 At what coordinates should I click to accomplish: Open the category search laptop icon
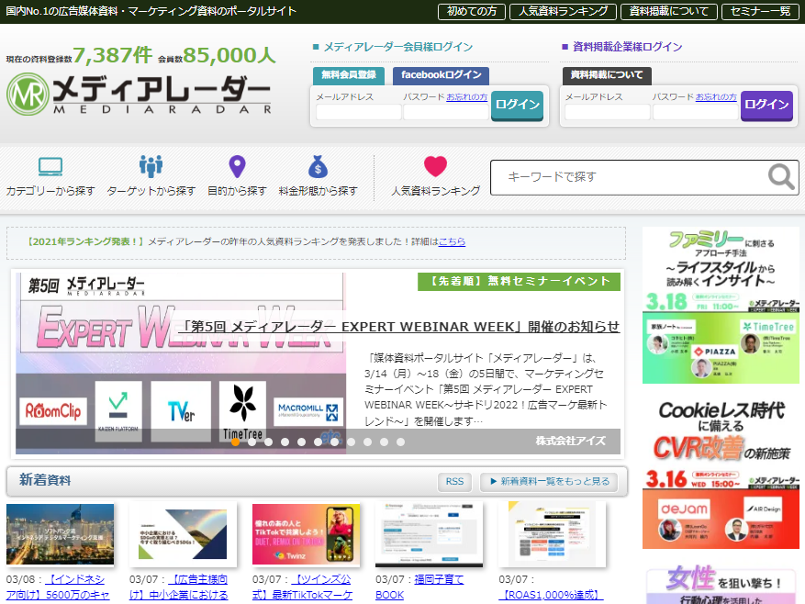point(50,166)
